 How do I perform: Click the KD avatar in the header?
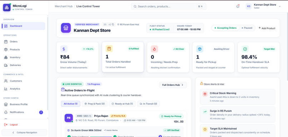coord(249,6)
